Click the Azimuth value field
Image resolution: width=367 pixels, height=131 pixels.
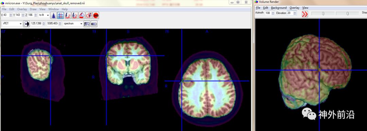point(268,13)
